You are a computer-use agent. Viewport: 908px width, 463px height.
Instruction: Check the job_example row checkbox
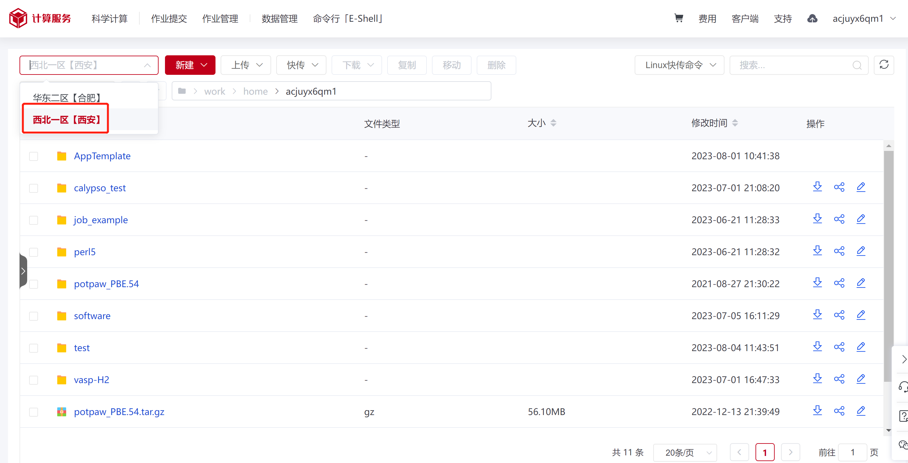point(34,220)
